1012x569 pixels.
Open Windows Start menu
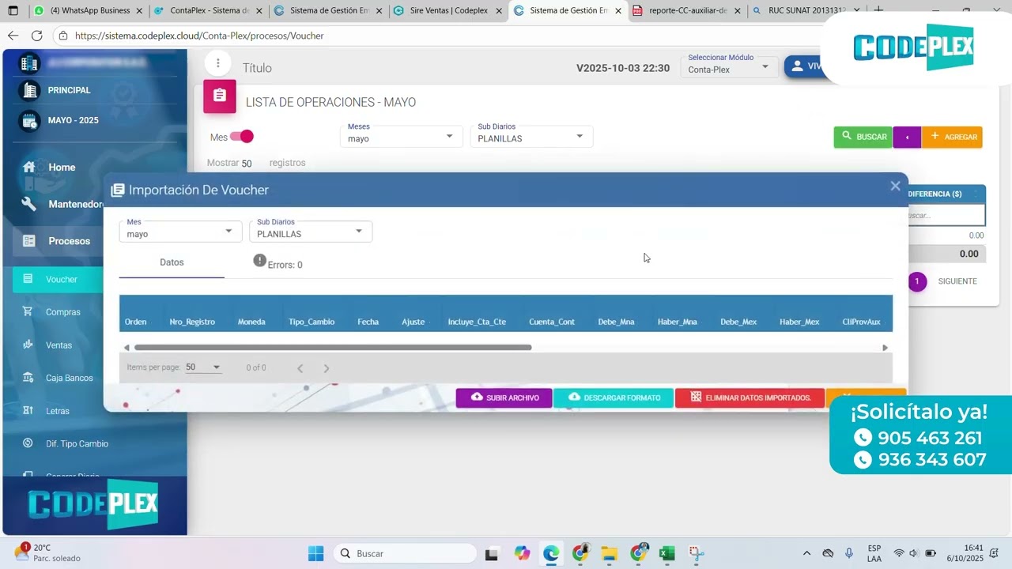click(x=315, y=553)
